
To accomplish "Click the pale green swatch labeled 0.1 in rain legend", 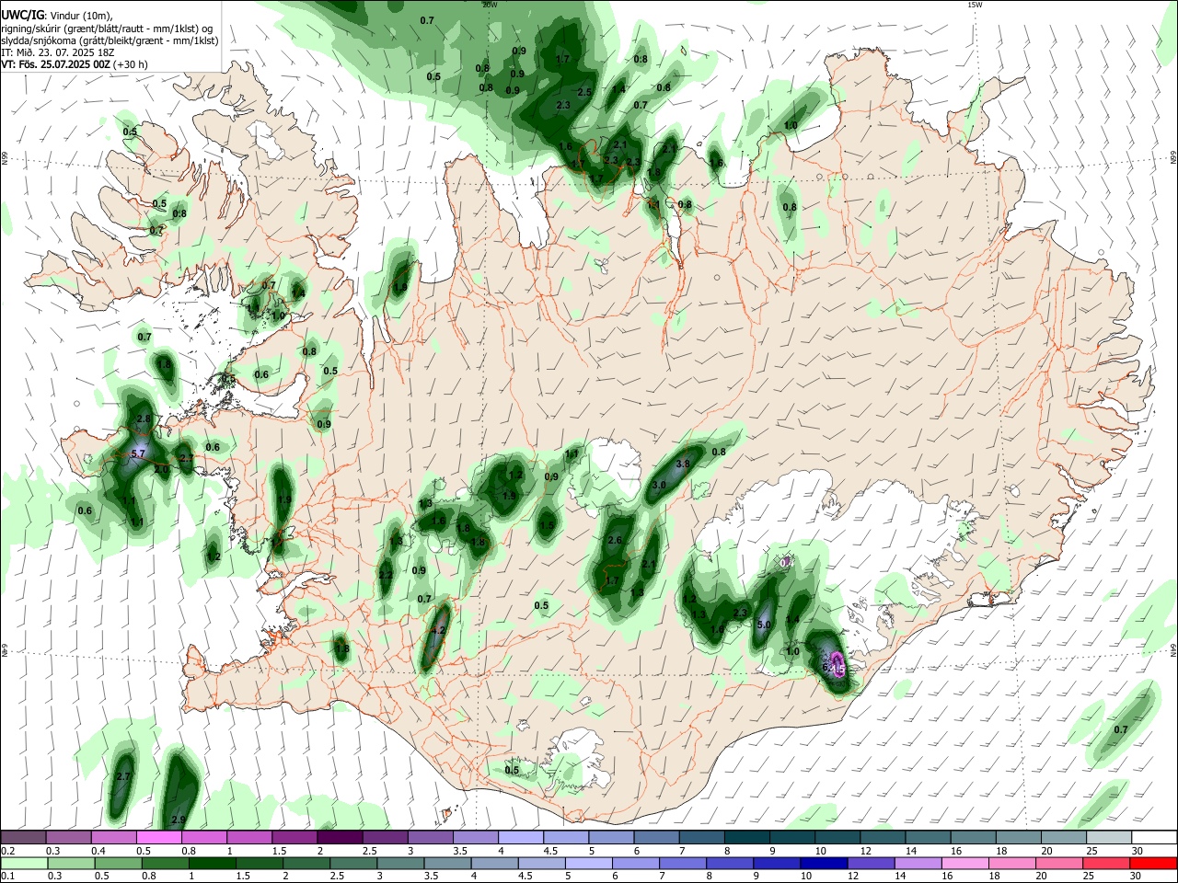I will (23, 863).
